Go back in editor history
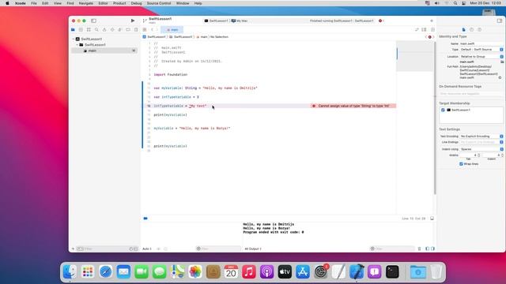506x284 pixels. point(152,30)
